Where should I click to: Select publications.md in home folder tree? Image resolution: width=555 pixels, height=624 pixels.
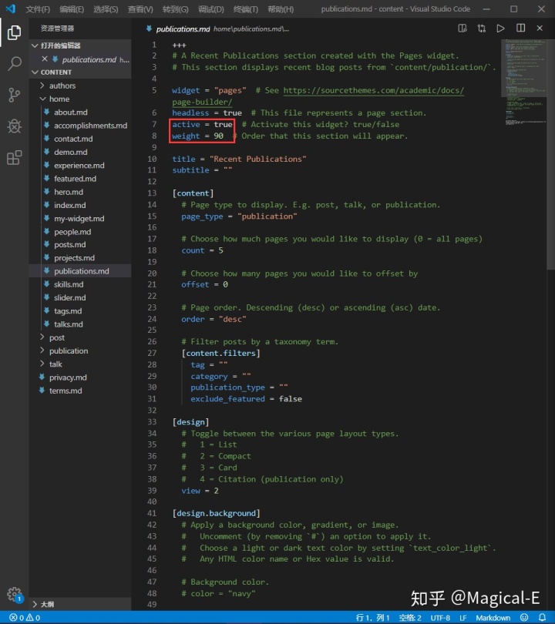coord(80,271)
